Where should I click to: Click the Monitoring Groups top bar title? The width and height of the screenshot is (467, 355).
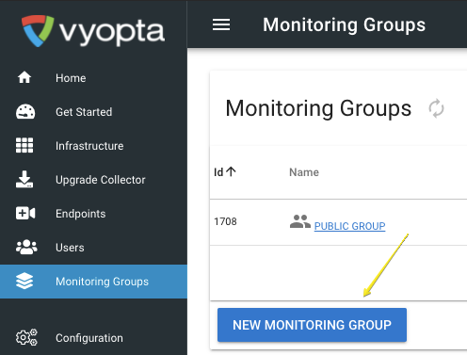coord(344,24)
